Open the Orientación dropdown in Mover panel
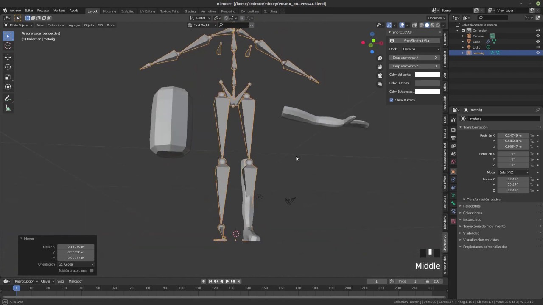 click(76, 264)
